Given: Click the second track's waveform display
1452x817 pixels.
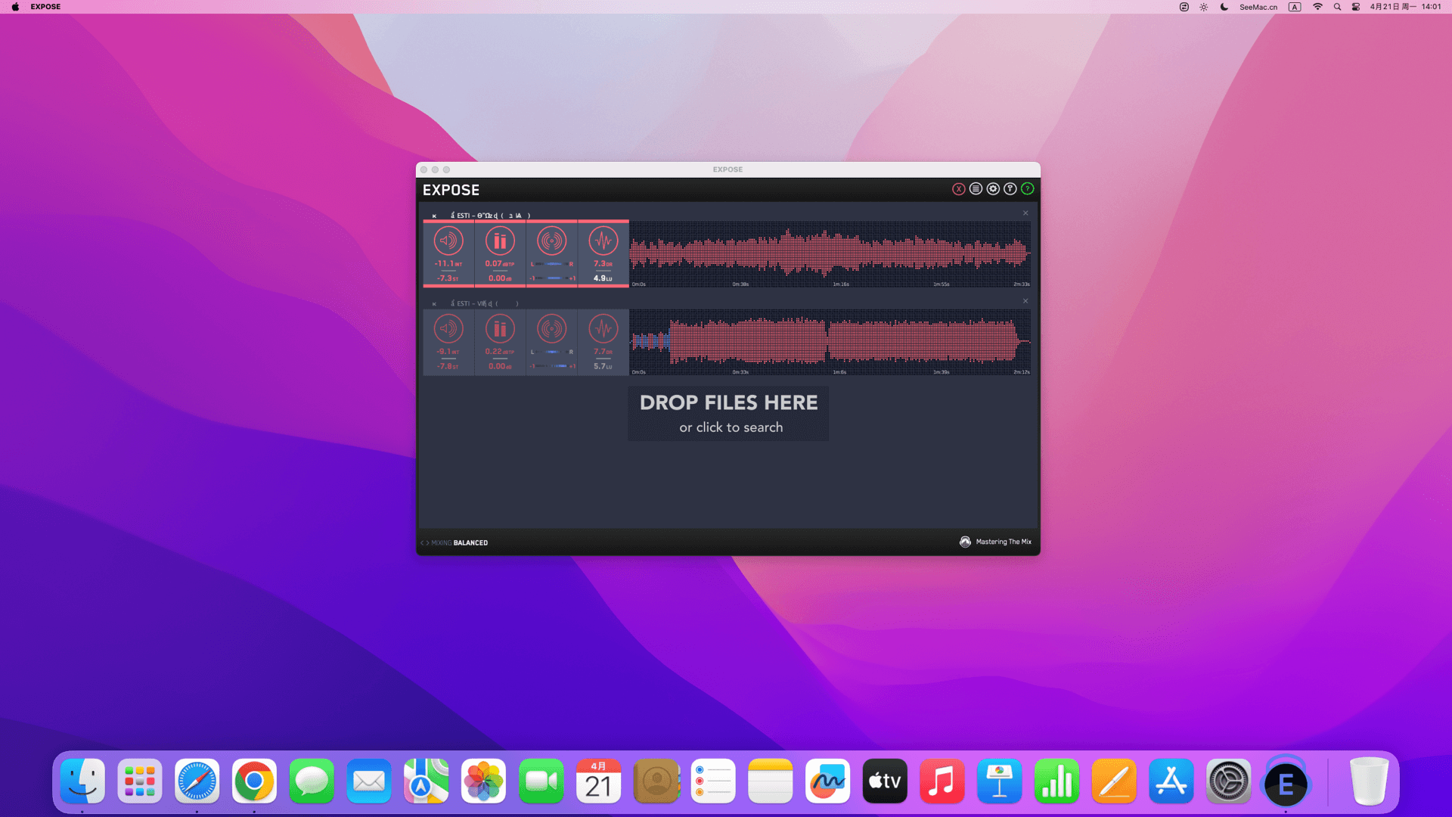Looking at the screenshot, I should pyautogui.click(x=830, y=341).
